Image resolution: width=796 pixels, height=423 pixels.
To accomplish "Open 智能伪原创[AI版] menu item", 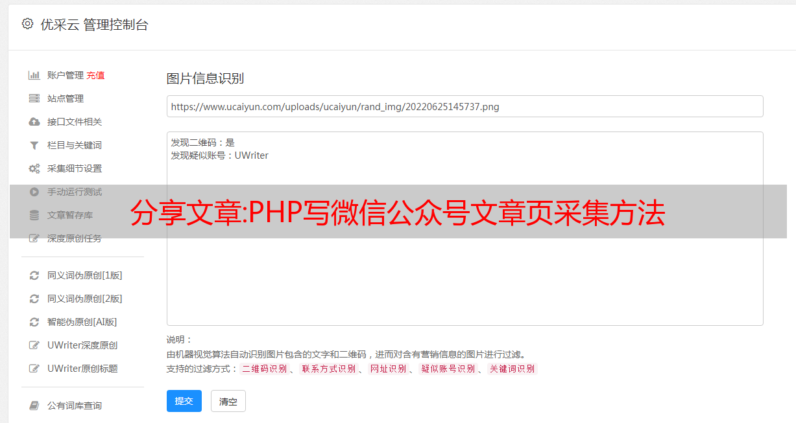I will [x=82, y=322].
